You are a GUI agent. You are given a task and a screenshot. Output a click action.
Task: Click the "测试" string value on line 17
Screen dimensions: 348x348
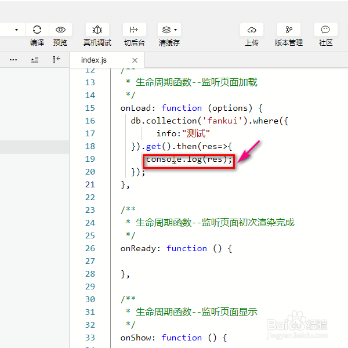point(196,133)
